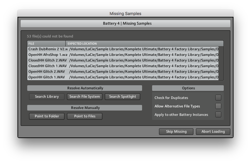
Task: Select Point to Files button
Action: click(x=85, y=116)
